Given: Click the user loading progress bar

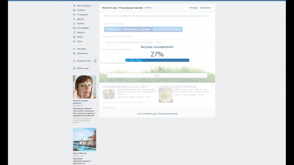Looking at the screenshot, I should [157, 60].
